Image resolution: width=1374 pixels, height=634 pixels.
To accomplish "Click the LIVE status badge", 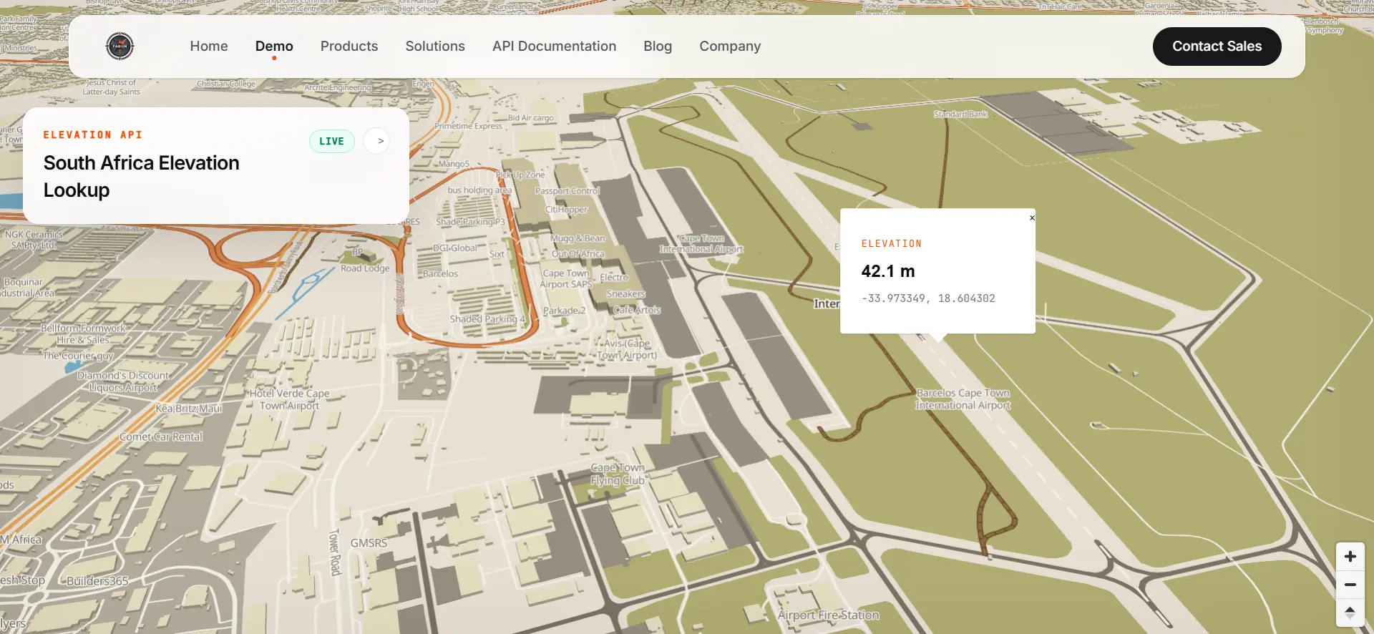I will [x=331, y=141].
